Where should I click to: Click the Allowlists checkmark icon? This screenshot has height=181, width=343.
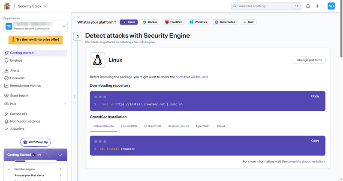click(x=6, y=129)
